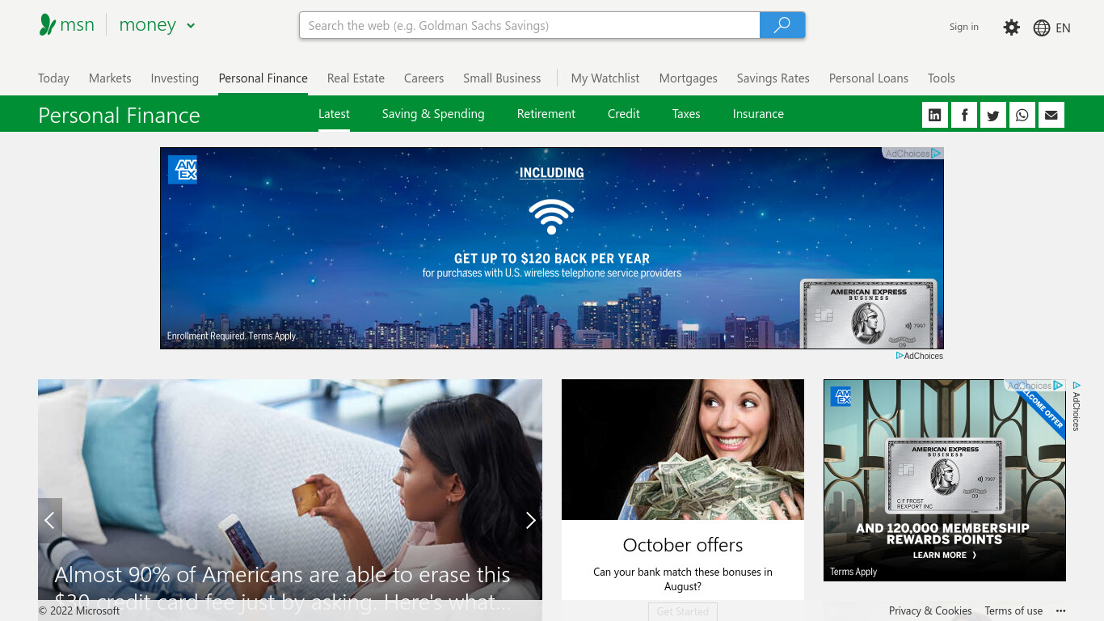1104x621 pixels.
Task: Share page via Facebook icon
Action: (964, 115)
